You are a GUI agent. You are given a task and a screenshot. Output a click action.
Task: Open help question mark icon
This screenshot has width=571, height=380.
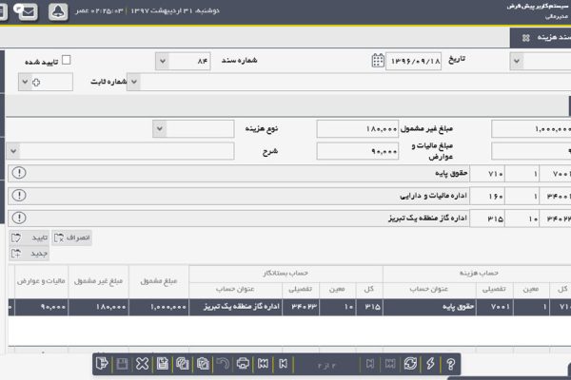450,364
